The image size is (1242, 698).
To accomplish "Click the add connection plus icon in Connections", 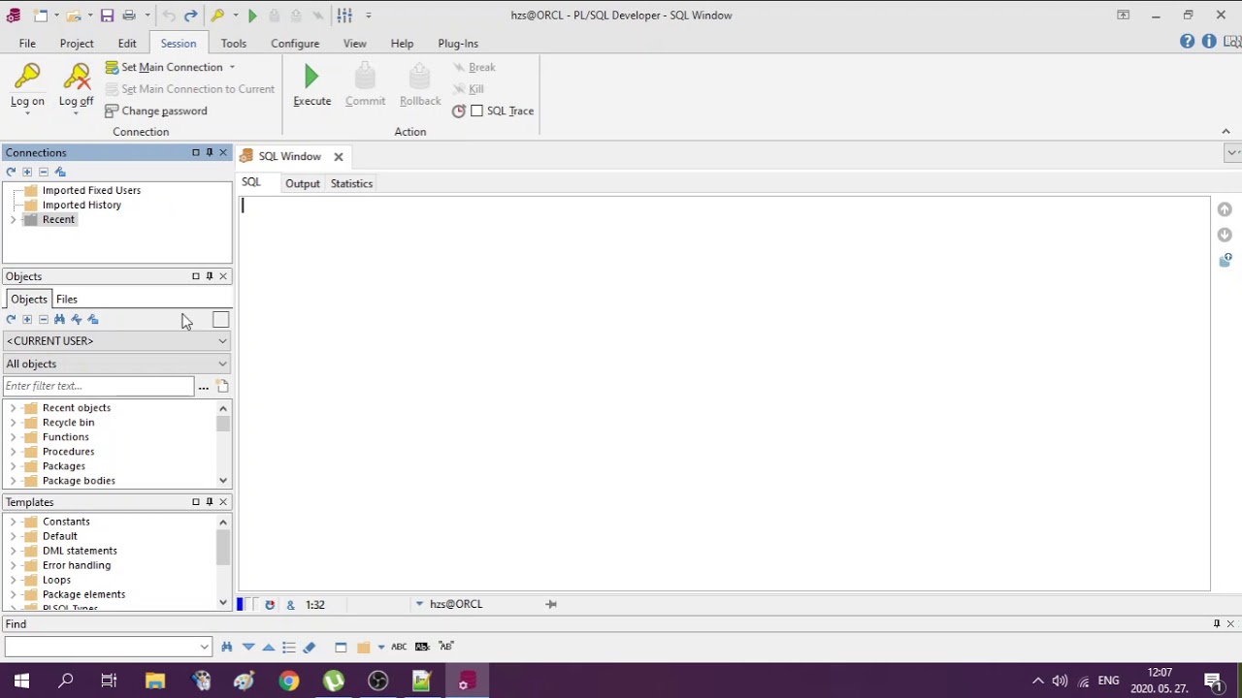I will pyautogui.click(x=27, y=172).
